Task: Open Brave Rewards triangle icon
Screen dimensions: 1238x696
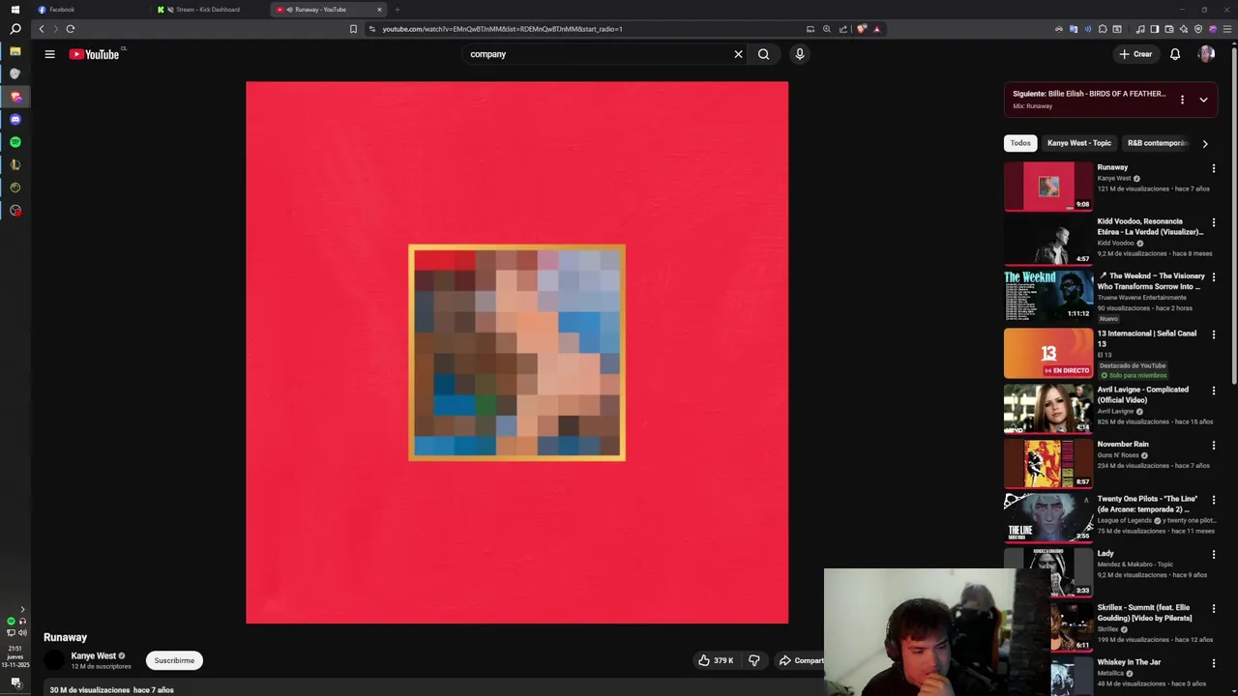Action: click(877, 29)
